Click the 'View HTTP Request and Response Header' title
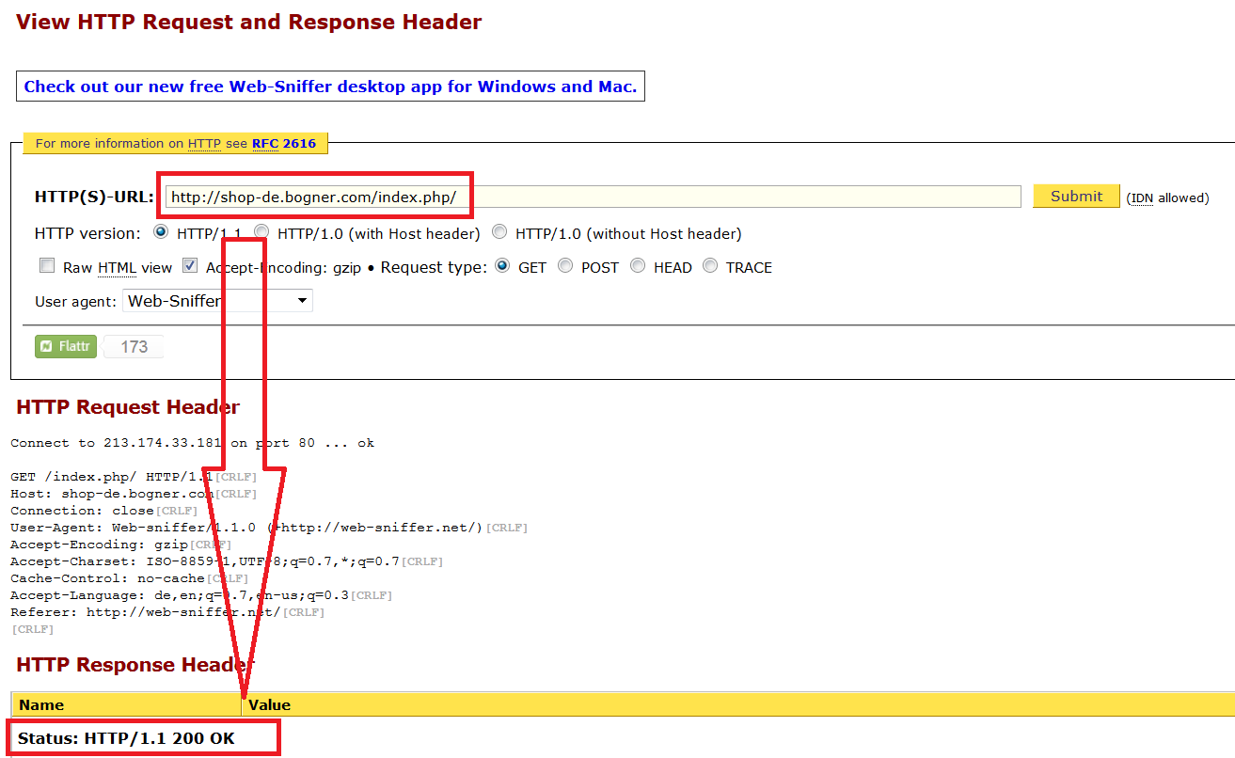Viewport: 1235px width, 758px height. 249,22
